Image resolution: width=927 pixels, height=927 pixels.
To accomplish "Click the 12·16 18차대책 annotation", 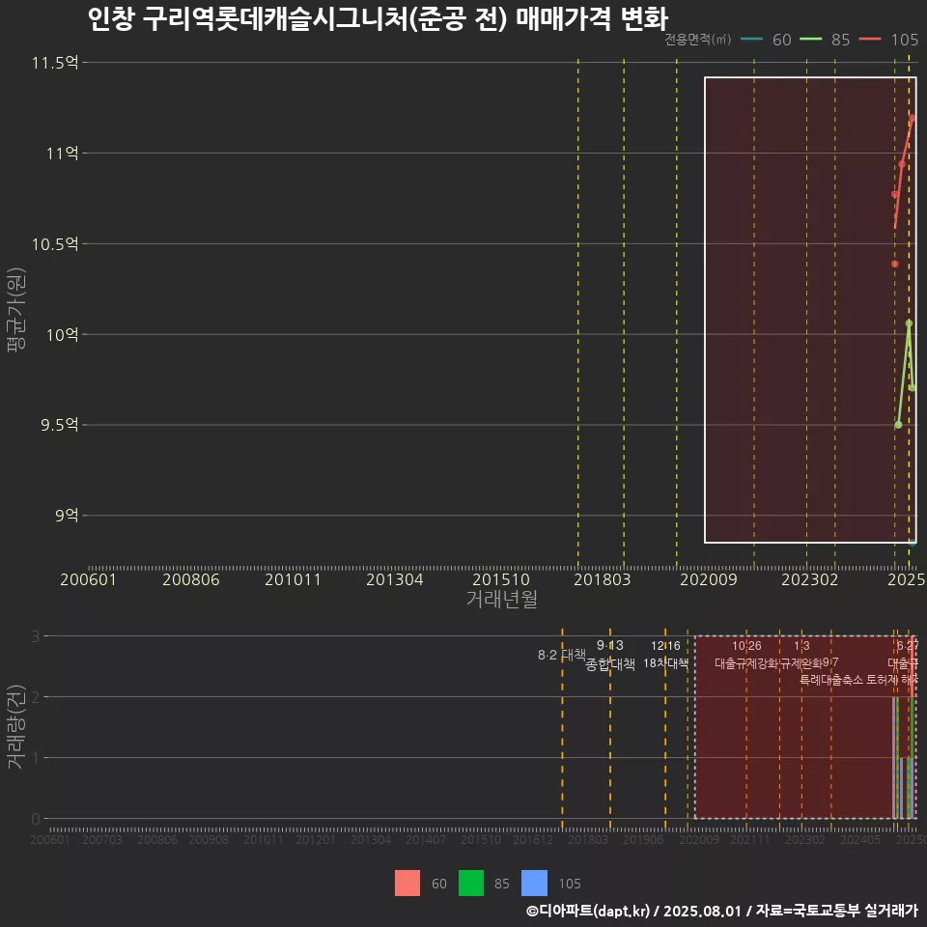I will 665,655.
